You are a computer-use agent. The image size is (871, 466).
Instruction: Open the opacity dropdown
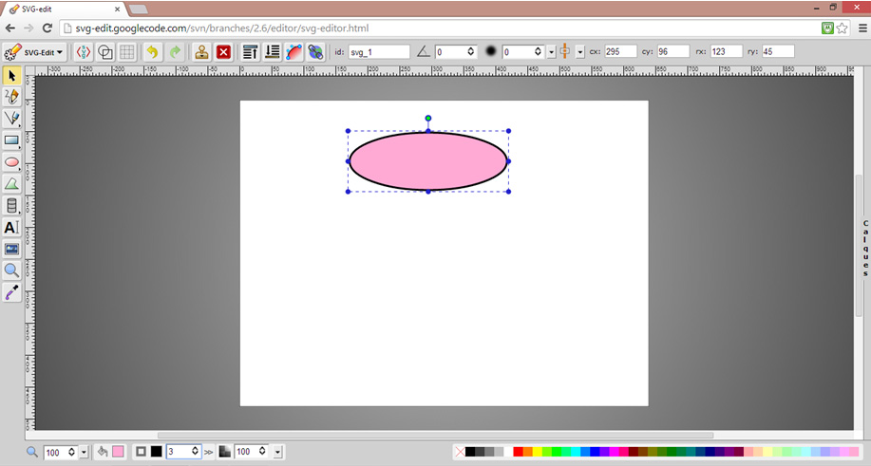click(277, 453)
